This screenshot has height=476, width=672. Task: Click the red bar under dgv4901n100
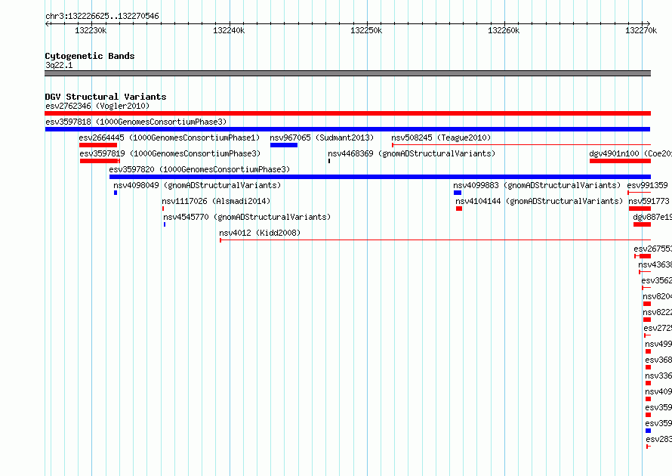[x=620, y=161]
